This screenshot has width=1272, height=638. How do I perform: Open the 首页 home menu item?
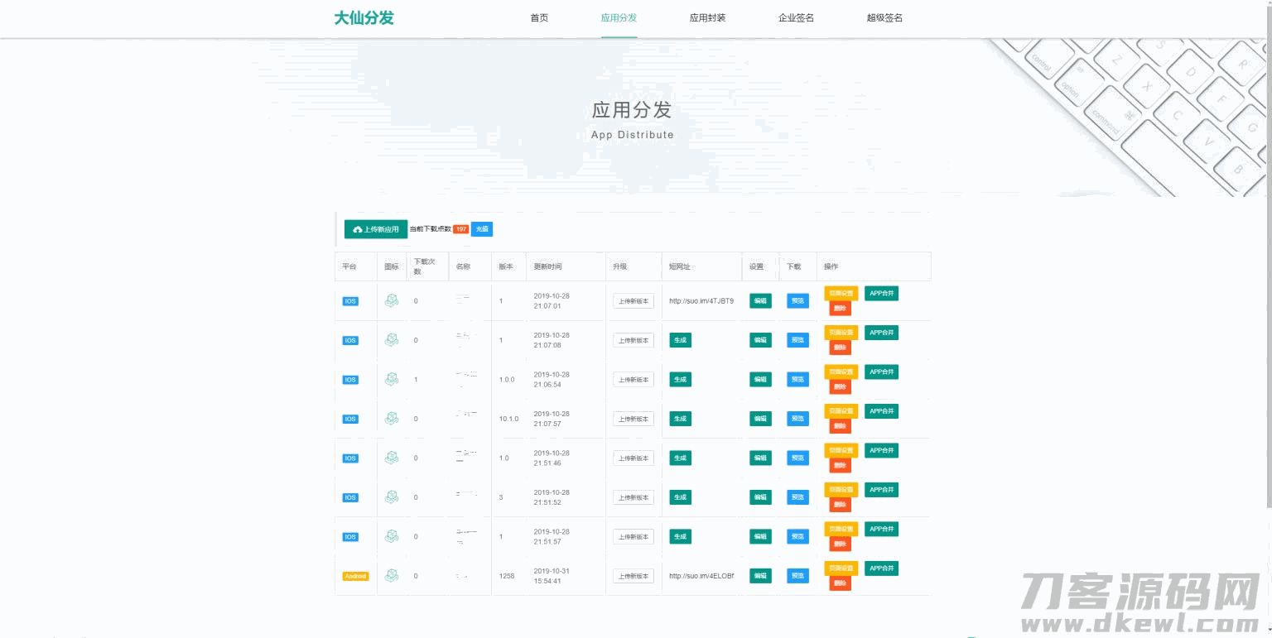point(539,18)
